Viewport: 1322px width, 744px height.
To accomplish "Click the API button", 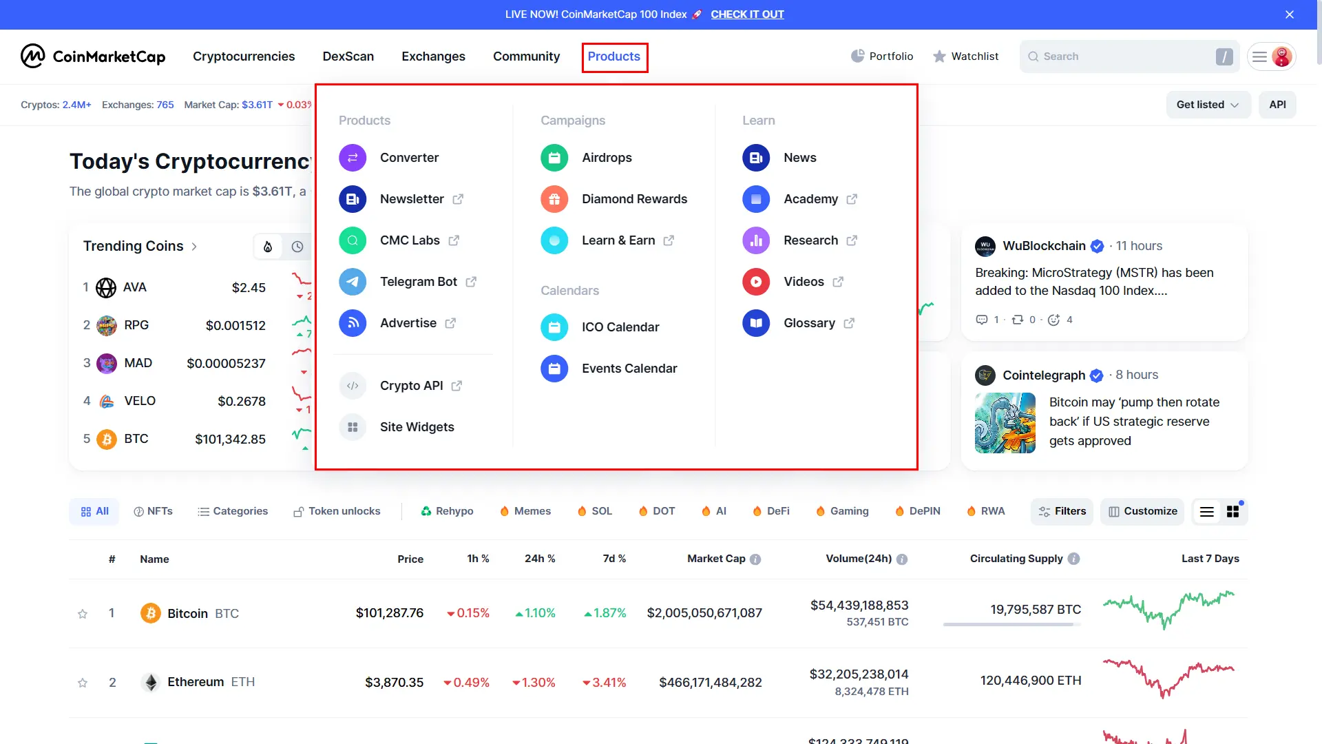I will pyautogui.click(x=1277, y=105).
